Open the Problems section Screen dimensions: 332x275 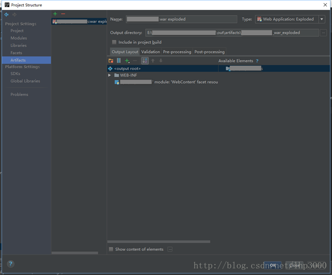(20, 95)
